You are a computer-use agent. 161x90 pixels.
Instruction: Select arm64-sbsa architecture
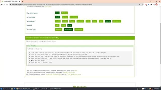74,17
